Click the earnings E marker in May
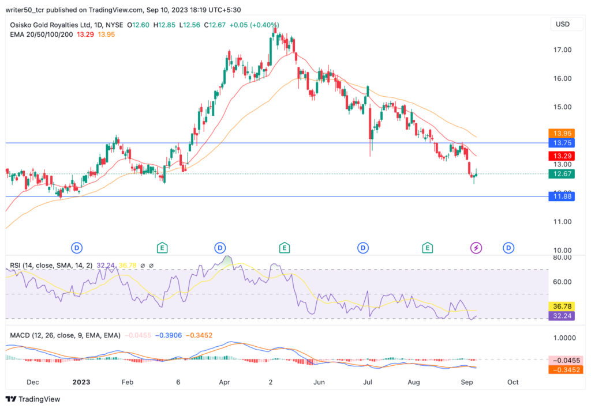Viewport: 591px width, 409px height. (284, 248)
